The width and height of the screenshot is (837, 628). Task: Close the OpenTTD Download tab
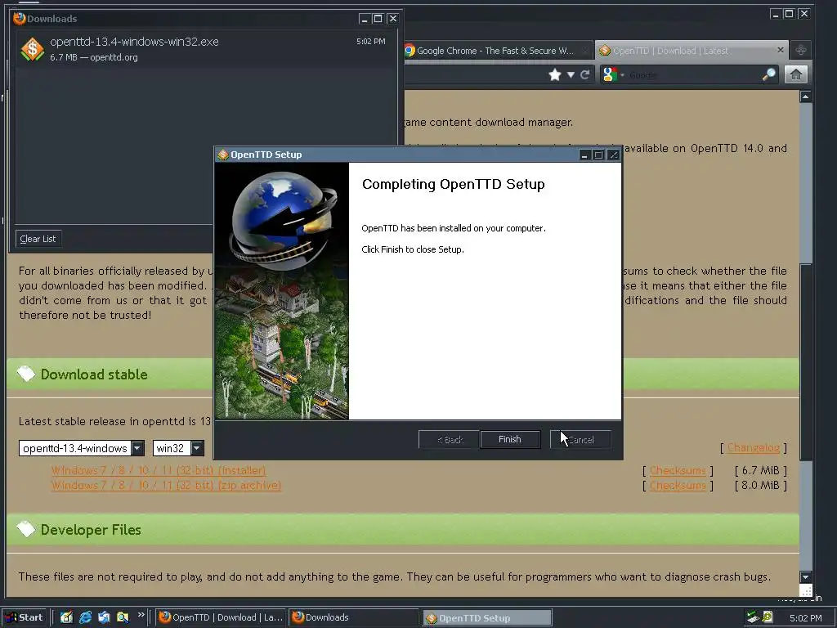click(781, 50)
